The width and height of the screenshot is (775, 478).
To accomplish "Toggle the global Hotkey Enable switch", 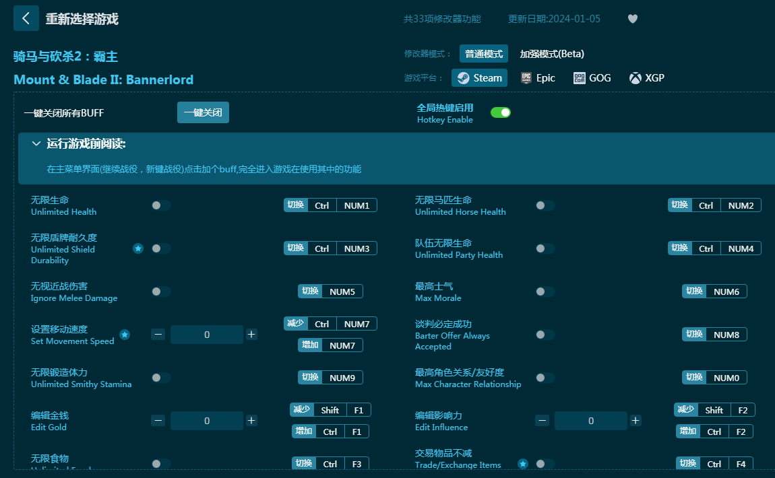I will click(501, 112).
